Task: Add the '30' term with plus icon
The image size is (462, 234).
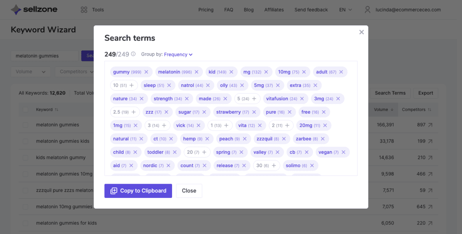Action: [274, 166]
